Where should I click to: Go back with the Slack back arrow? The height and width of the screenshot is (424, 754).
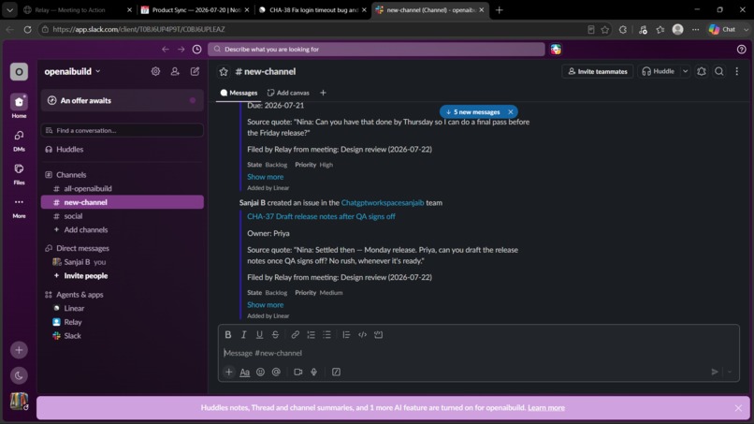point(166,49)
